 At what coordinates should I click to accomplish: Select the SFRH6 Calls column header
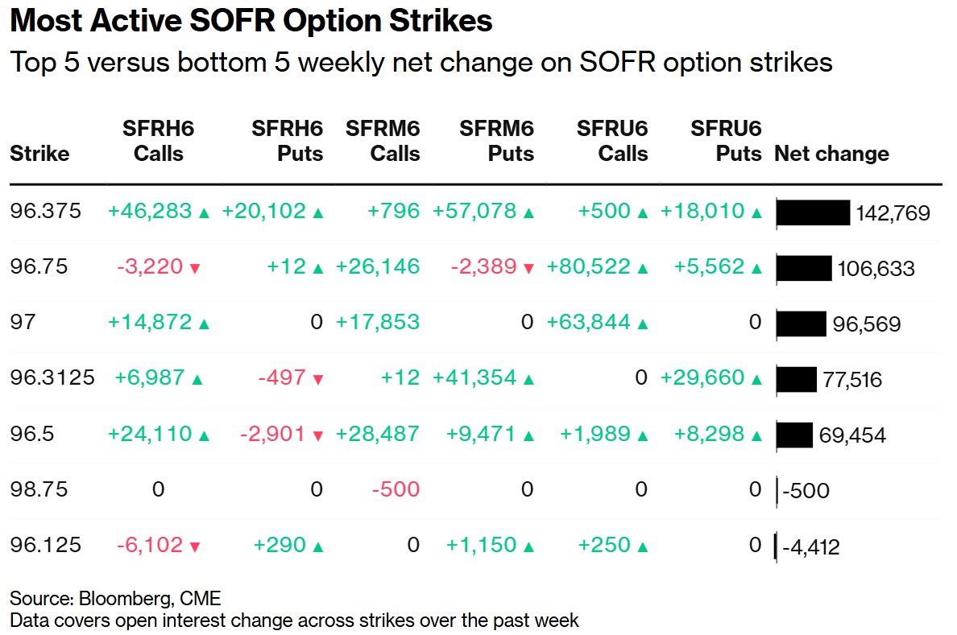[159, 141]
